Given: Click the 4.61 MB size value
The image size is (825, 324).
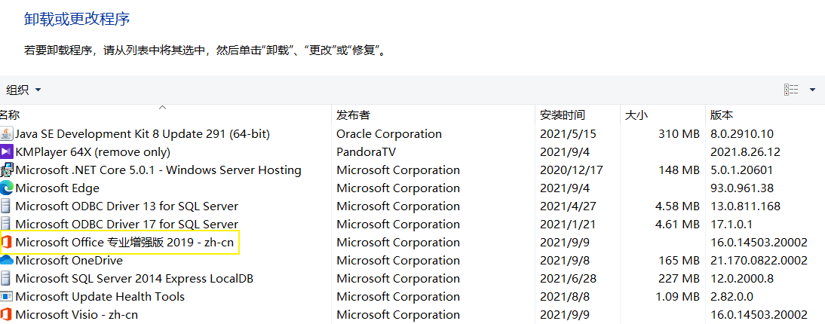Looking at the screenshot, I should (677, 224).
